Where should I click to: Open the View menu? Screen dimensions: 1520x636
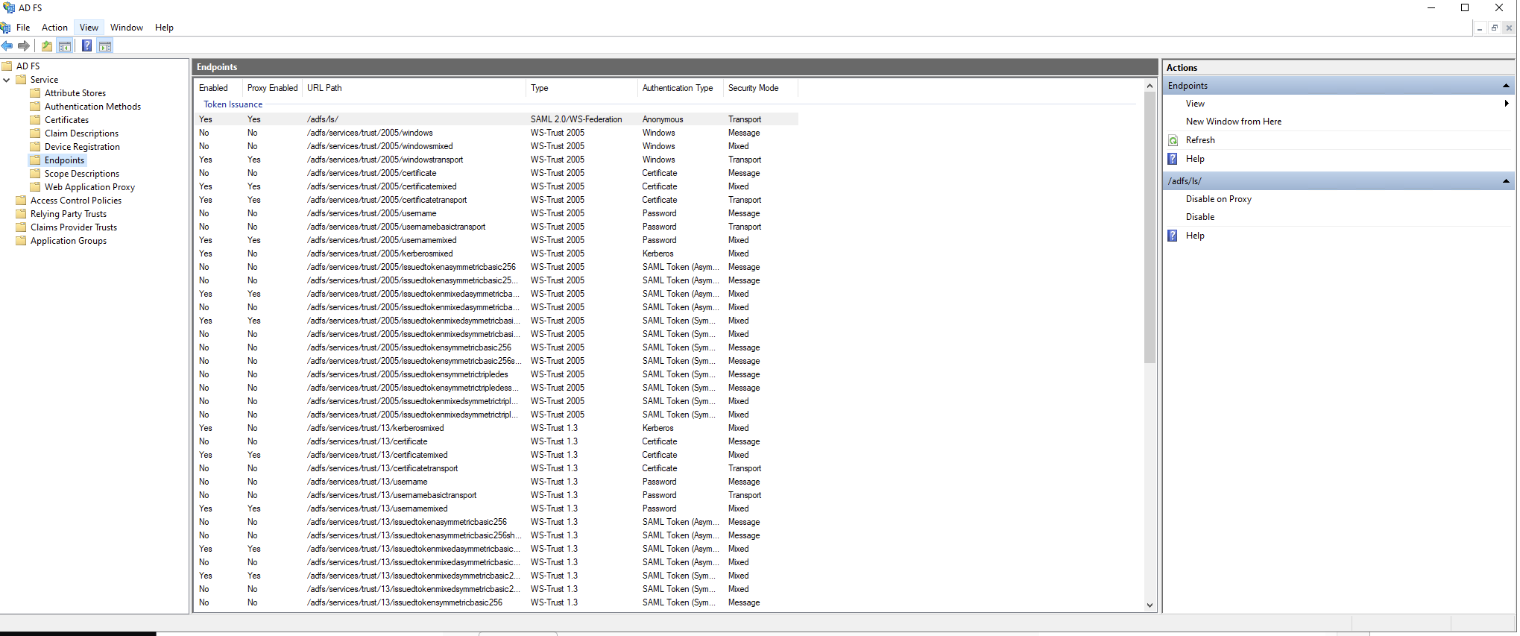(89, 28)
